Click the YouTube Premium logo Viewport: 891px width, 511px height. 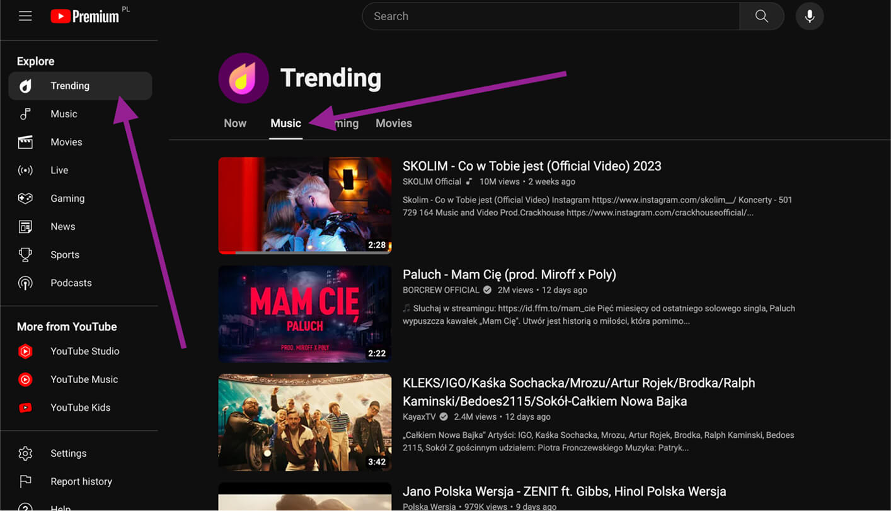(x=85, y=16)
